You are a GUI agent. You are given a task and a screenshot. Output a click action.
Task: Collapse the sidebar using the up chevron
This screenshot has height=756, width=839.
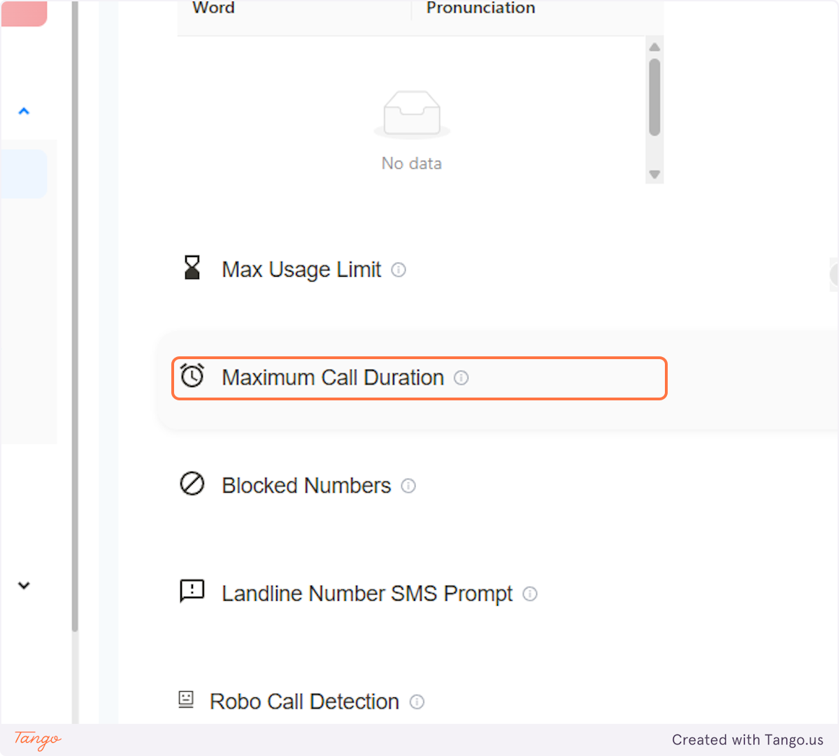pos(24,110)
